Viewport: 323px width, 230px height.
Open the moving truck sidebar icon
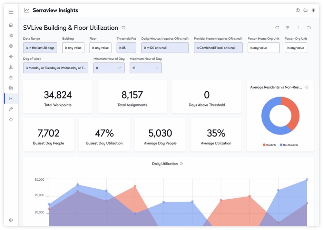[11, 88]
